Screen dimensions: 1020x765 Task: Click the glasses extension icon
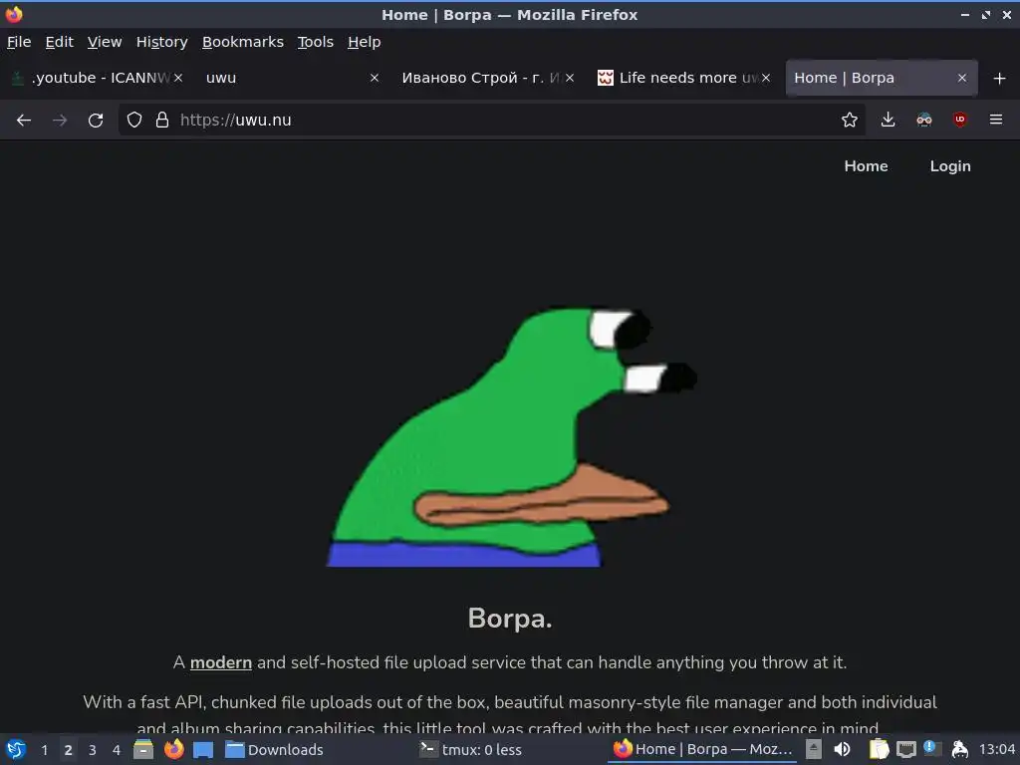[x=924, y=120]
